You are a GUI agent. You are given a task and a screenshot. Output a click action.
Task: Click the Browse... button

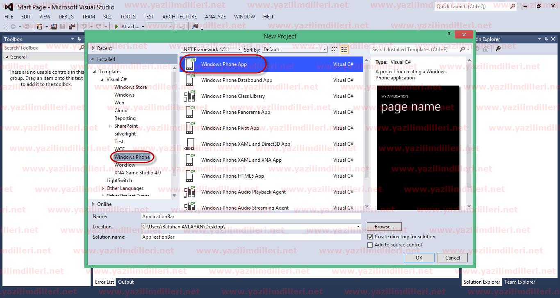point(384,227)
